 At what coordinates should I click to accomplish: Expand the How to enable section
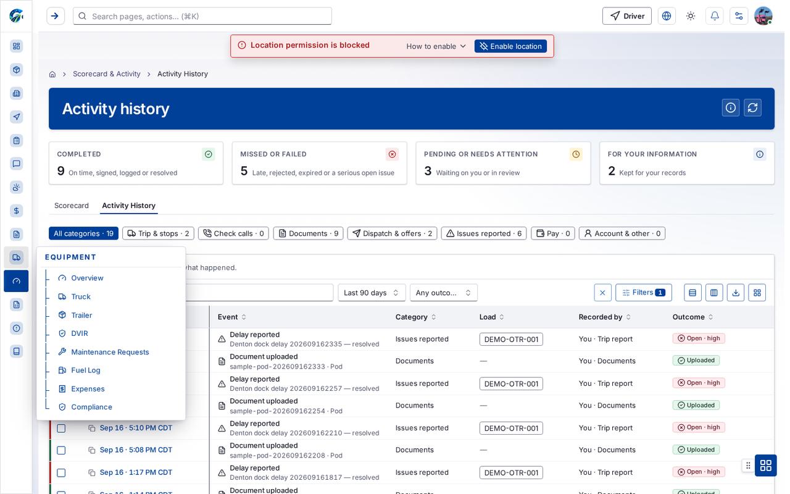coord(436,46)
